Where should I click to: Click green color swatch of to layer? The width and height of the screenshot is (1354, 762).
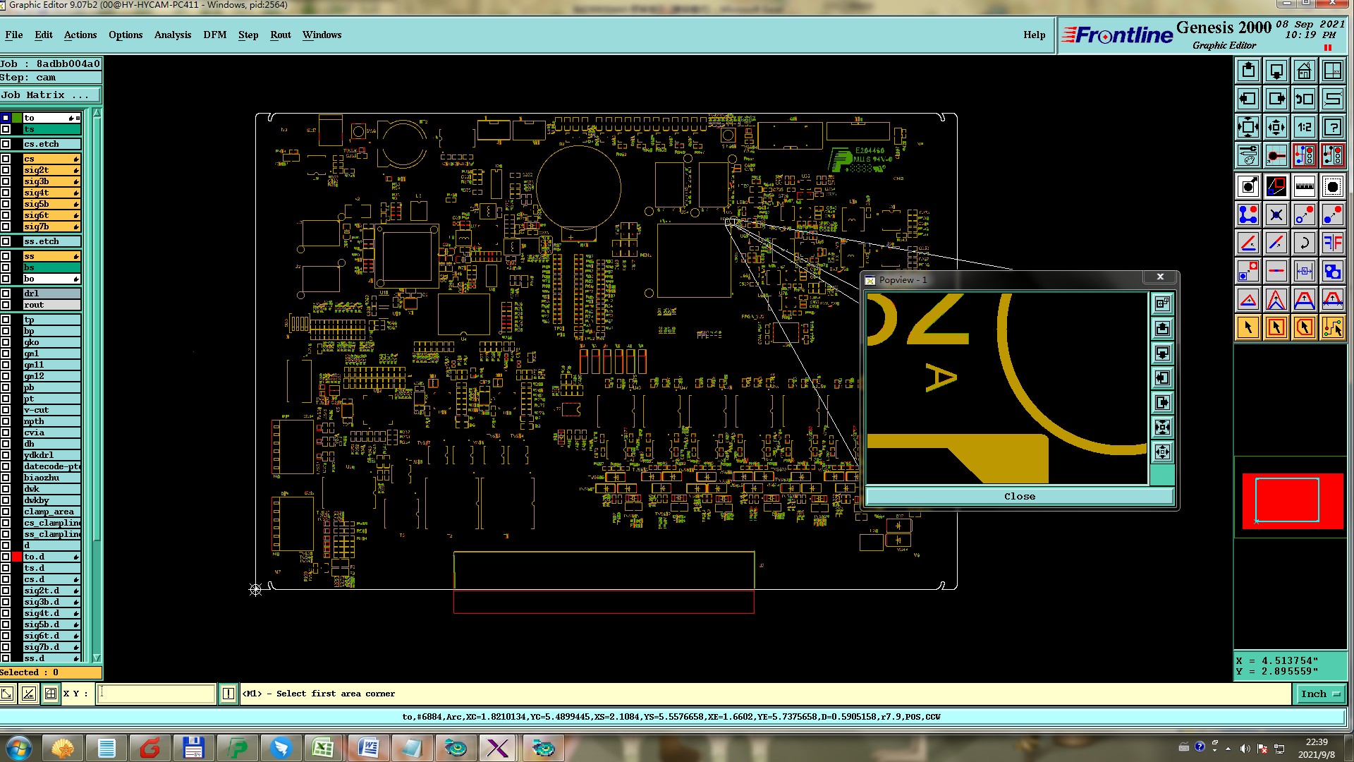click(x=17, y=118)
